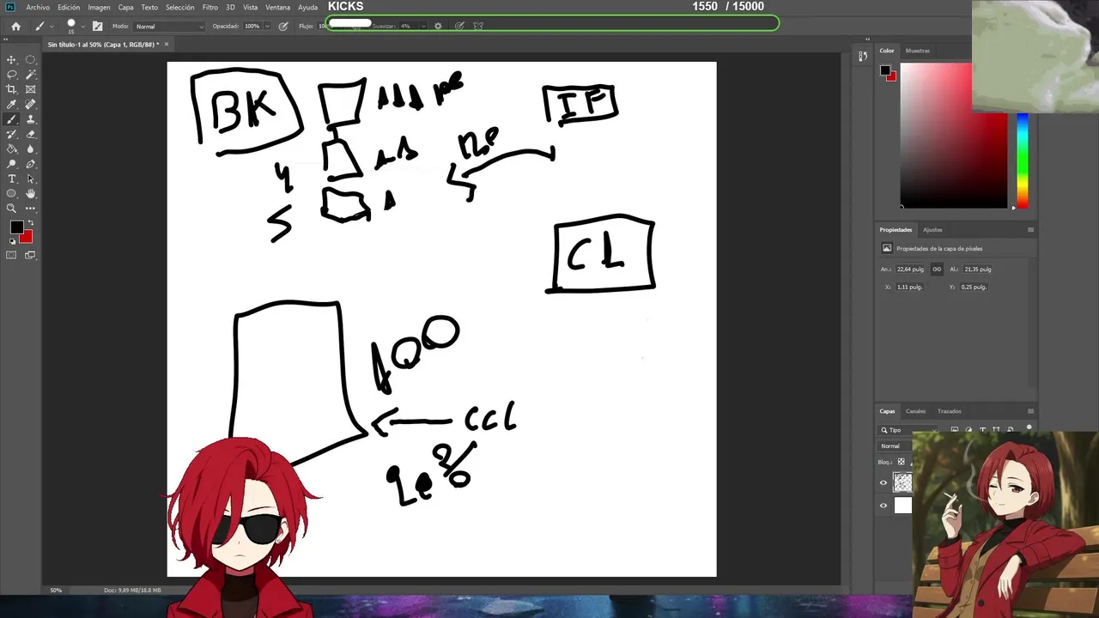This screenshot has width=1099, height=618.
Task: Select the Lasso tool
Action: pos(12,75)
